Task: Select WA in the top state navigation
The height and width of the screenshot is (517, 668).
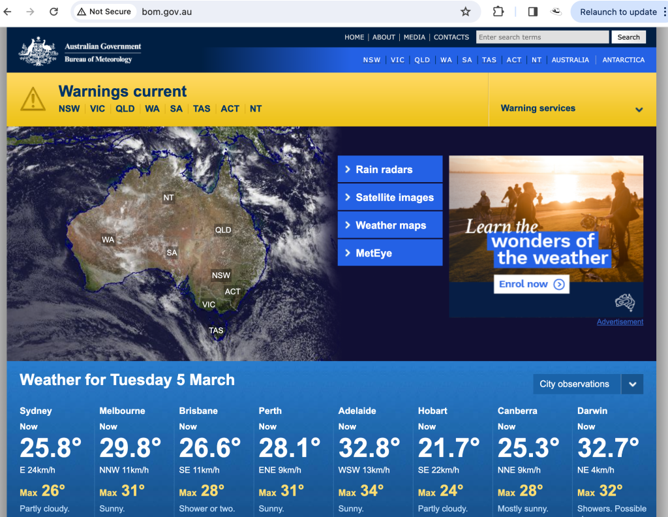Action: click(446, 60)
